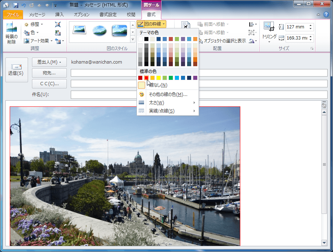
Task: Open the ファイル tab
Action: [13, 14]
